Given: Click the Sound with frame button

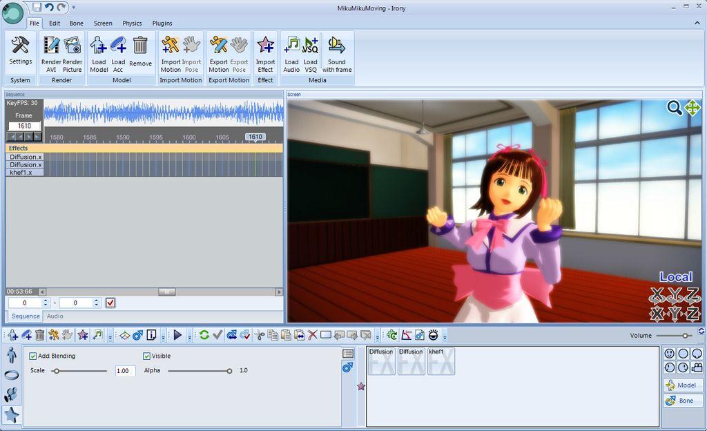Looking at the screenshot, I should (x=337, y=55).
